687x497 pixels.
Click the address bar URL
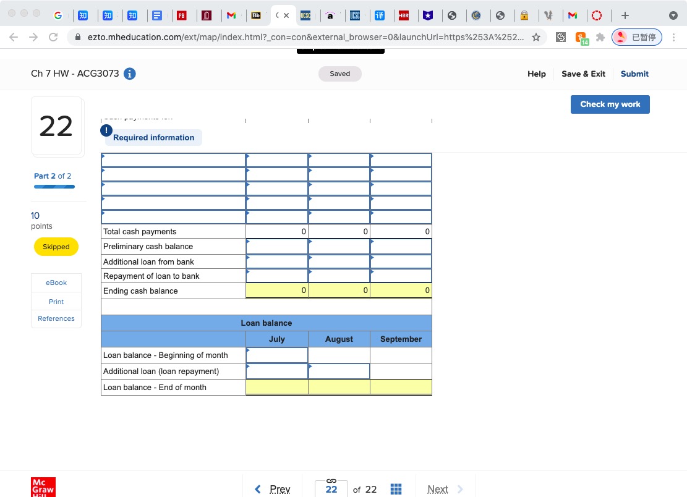[305, 37]
